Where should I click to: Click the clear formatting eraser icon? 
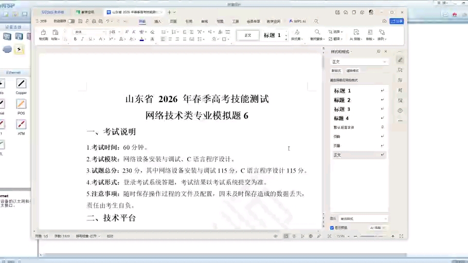pos(152,32)
